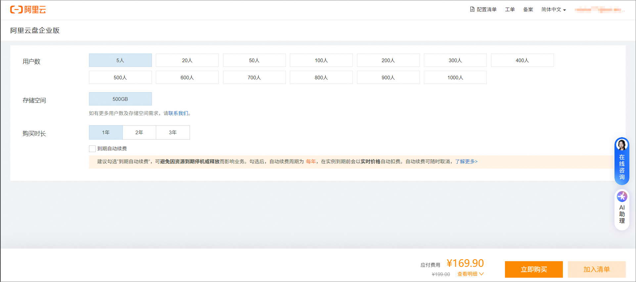Open the blurred user account menu
Image resolution: width=636 pixels, height=282 pixels.
pyautogui.click(x=599, y=10)
